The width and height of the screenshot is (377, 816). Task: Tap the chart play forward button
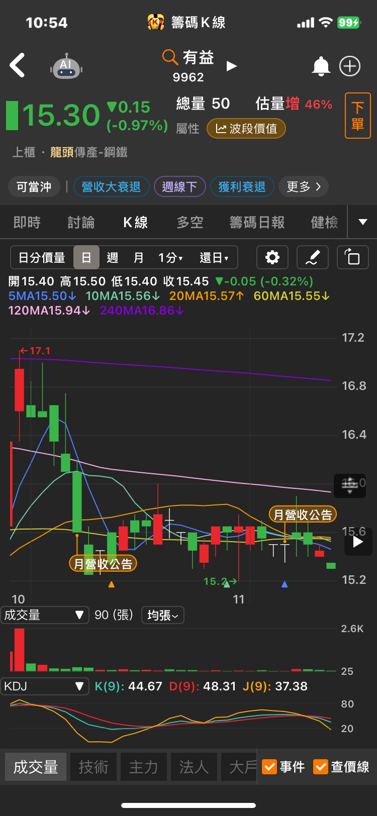(358, 542)
